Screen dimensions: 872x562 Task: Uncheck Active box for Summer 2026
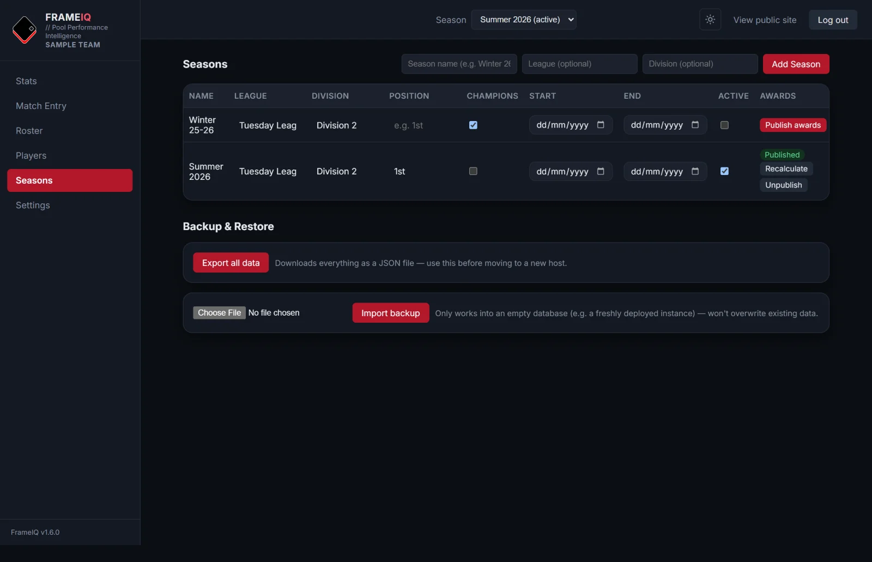pos(724,171)
